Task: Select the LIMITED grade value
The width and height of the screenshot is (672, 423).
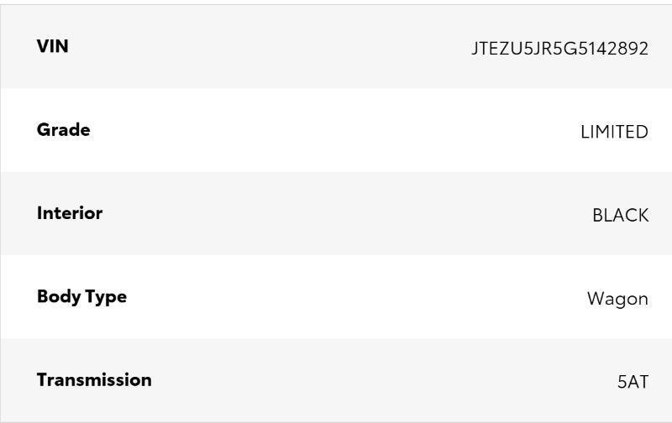Action: click(x=614, y=132)
